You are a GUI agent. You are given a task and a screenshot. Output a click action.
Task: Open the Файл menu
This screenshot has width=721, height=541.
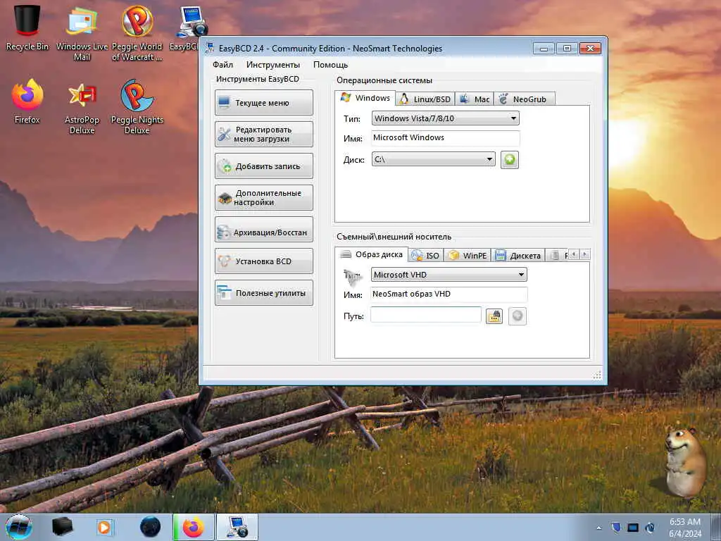(x=222, y=64)
